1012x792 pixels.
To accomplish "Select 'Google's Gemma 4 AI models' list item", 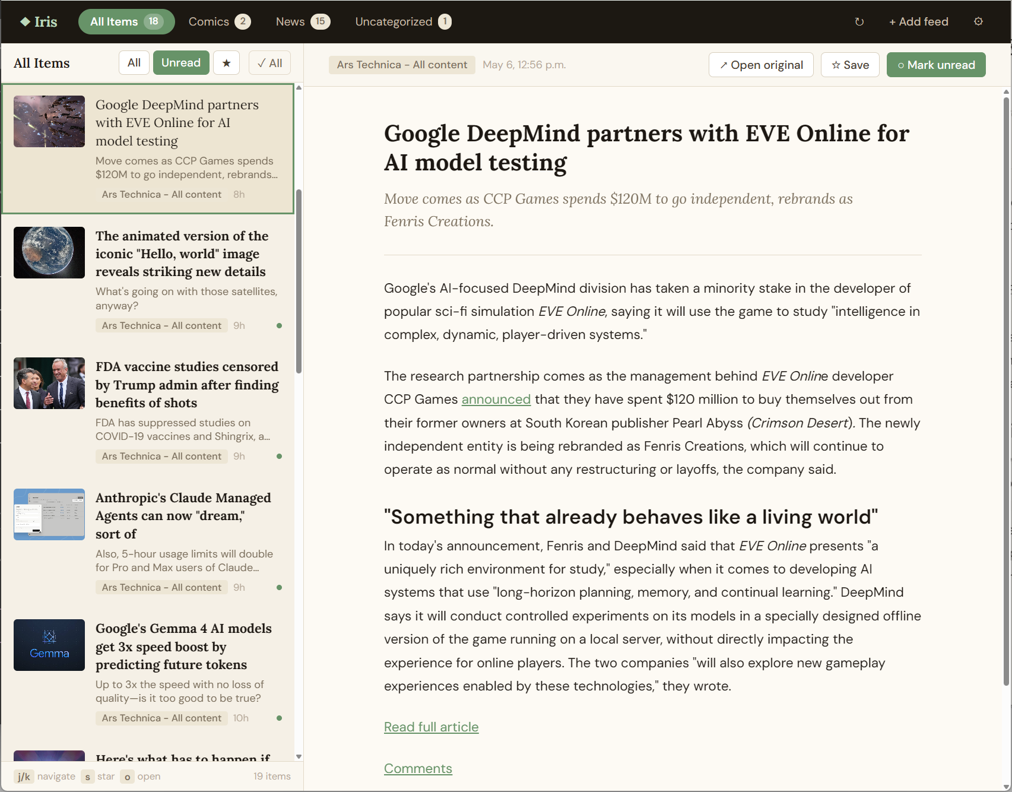I will [148, 672].
